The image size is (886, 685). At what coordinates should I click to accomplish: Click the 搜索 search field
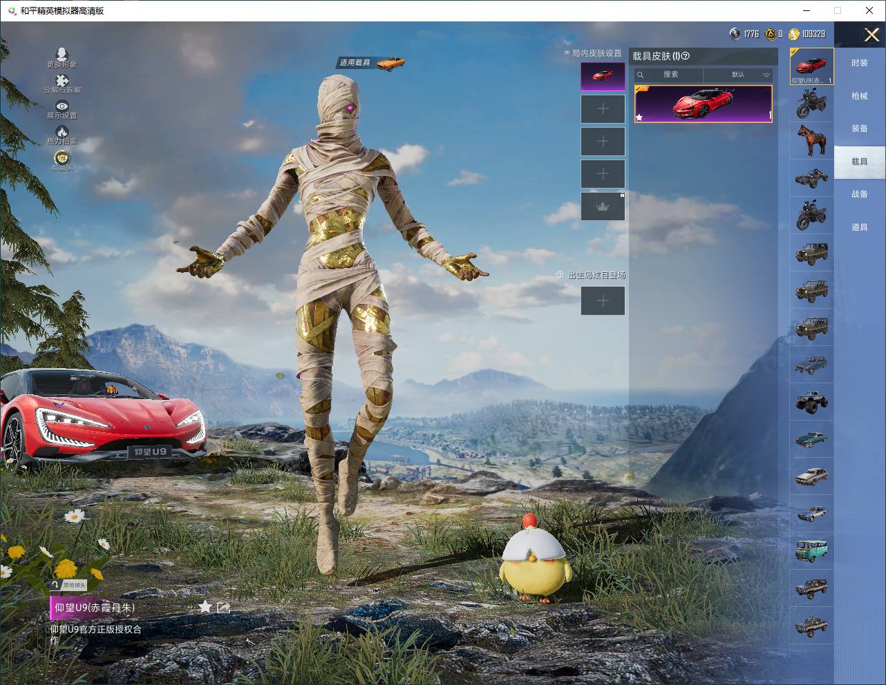668,75
